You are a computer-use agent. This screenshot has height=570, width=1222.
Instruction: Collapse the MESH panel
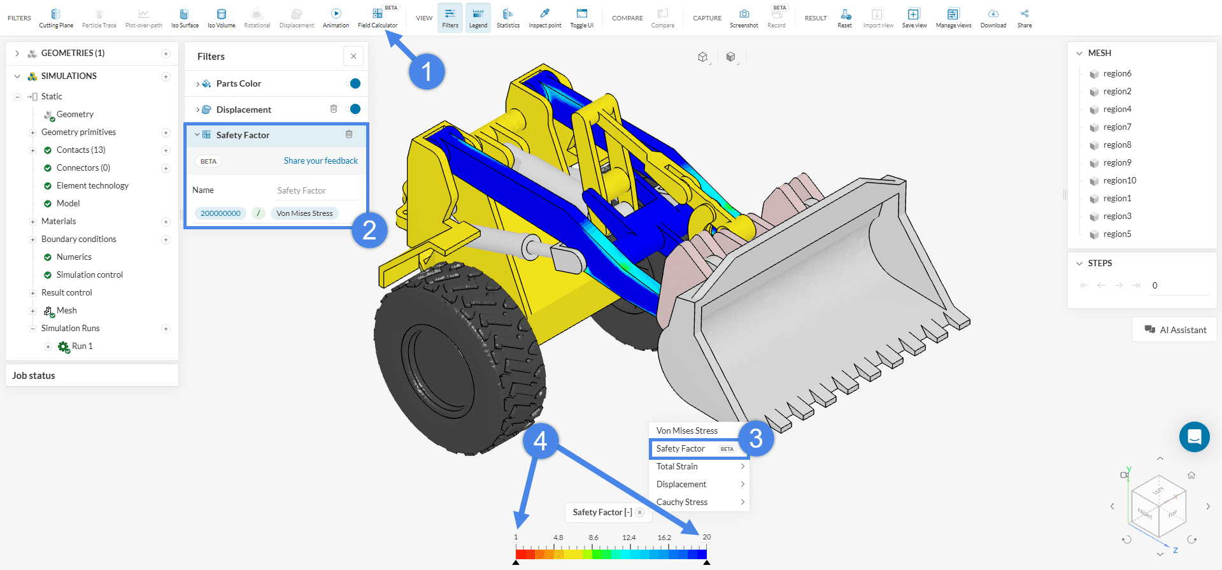(1079, 53)
